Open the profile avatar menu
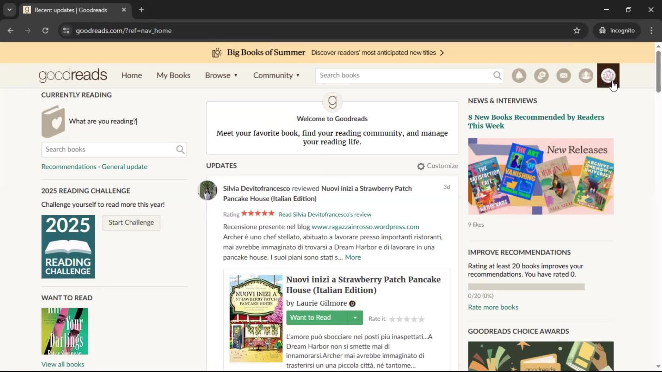The height and width of the screenshot is (372, 662). 608,75
